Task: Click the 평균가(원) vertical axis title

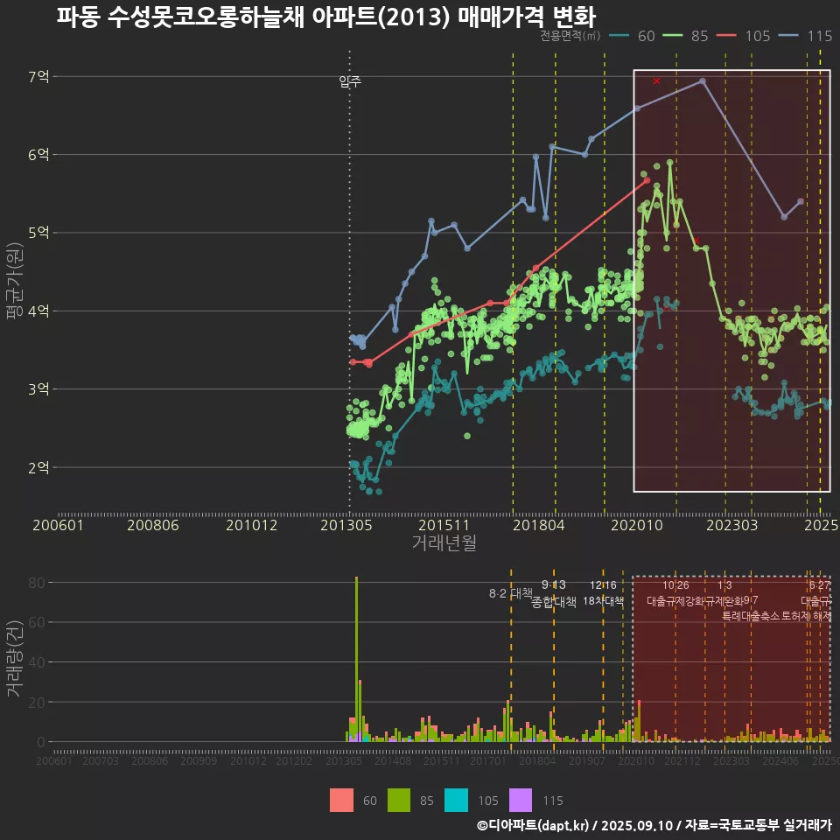Action: 14,281
